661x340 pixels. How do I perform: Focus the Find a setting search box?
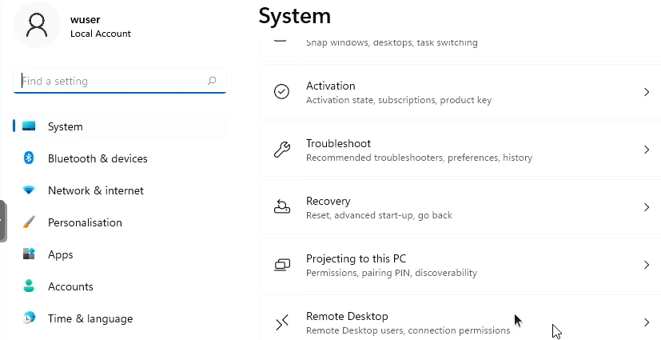point(112,81)
